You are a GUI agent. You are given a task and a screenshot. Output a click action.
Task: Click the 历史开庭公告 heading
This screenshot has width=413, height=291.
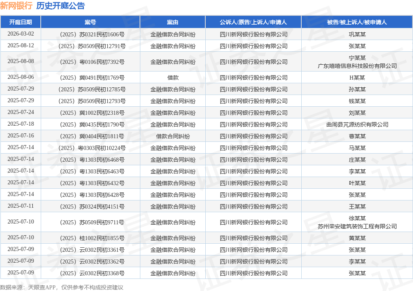pos(60,6)
